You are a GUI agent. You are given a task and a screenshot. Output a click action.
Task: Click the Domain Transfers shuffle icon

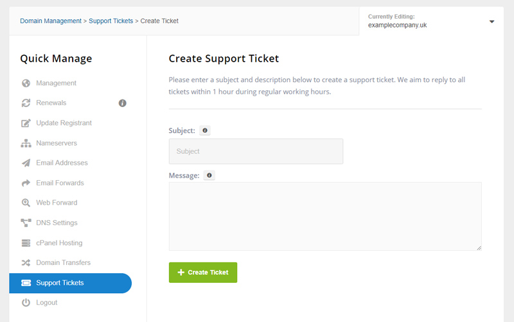pos(26,263)
